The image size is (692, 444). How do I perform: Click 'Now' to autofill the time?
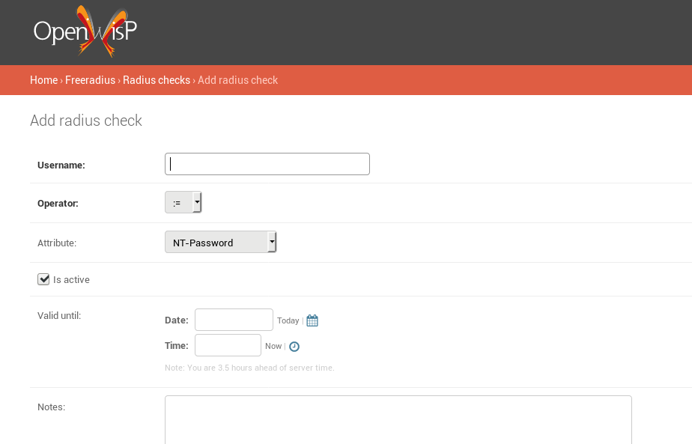click(x=273, y=346)
